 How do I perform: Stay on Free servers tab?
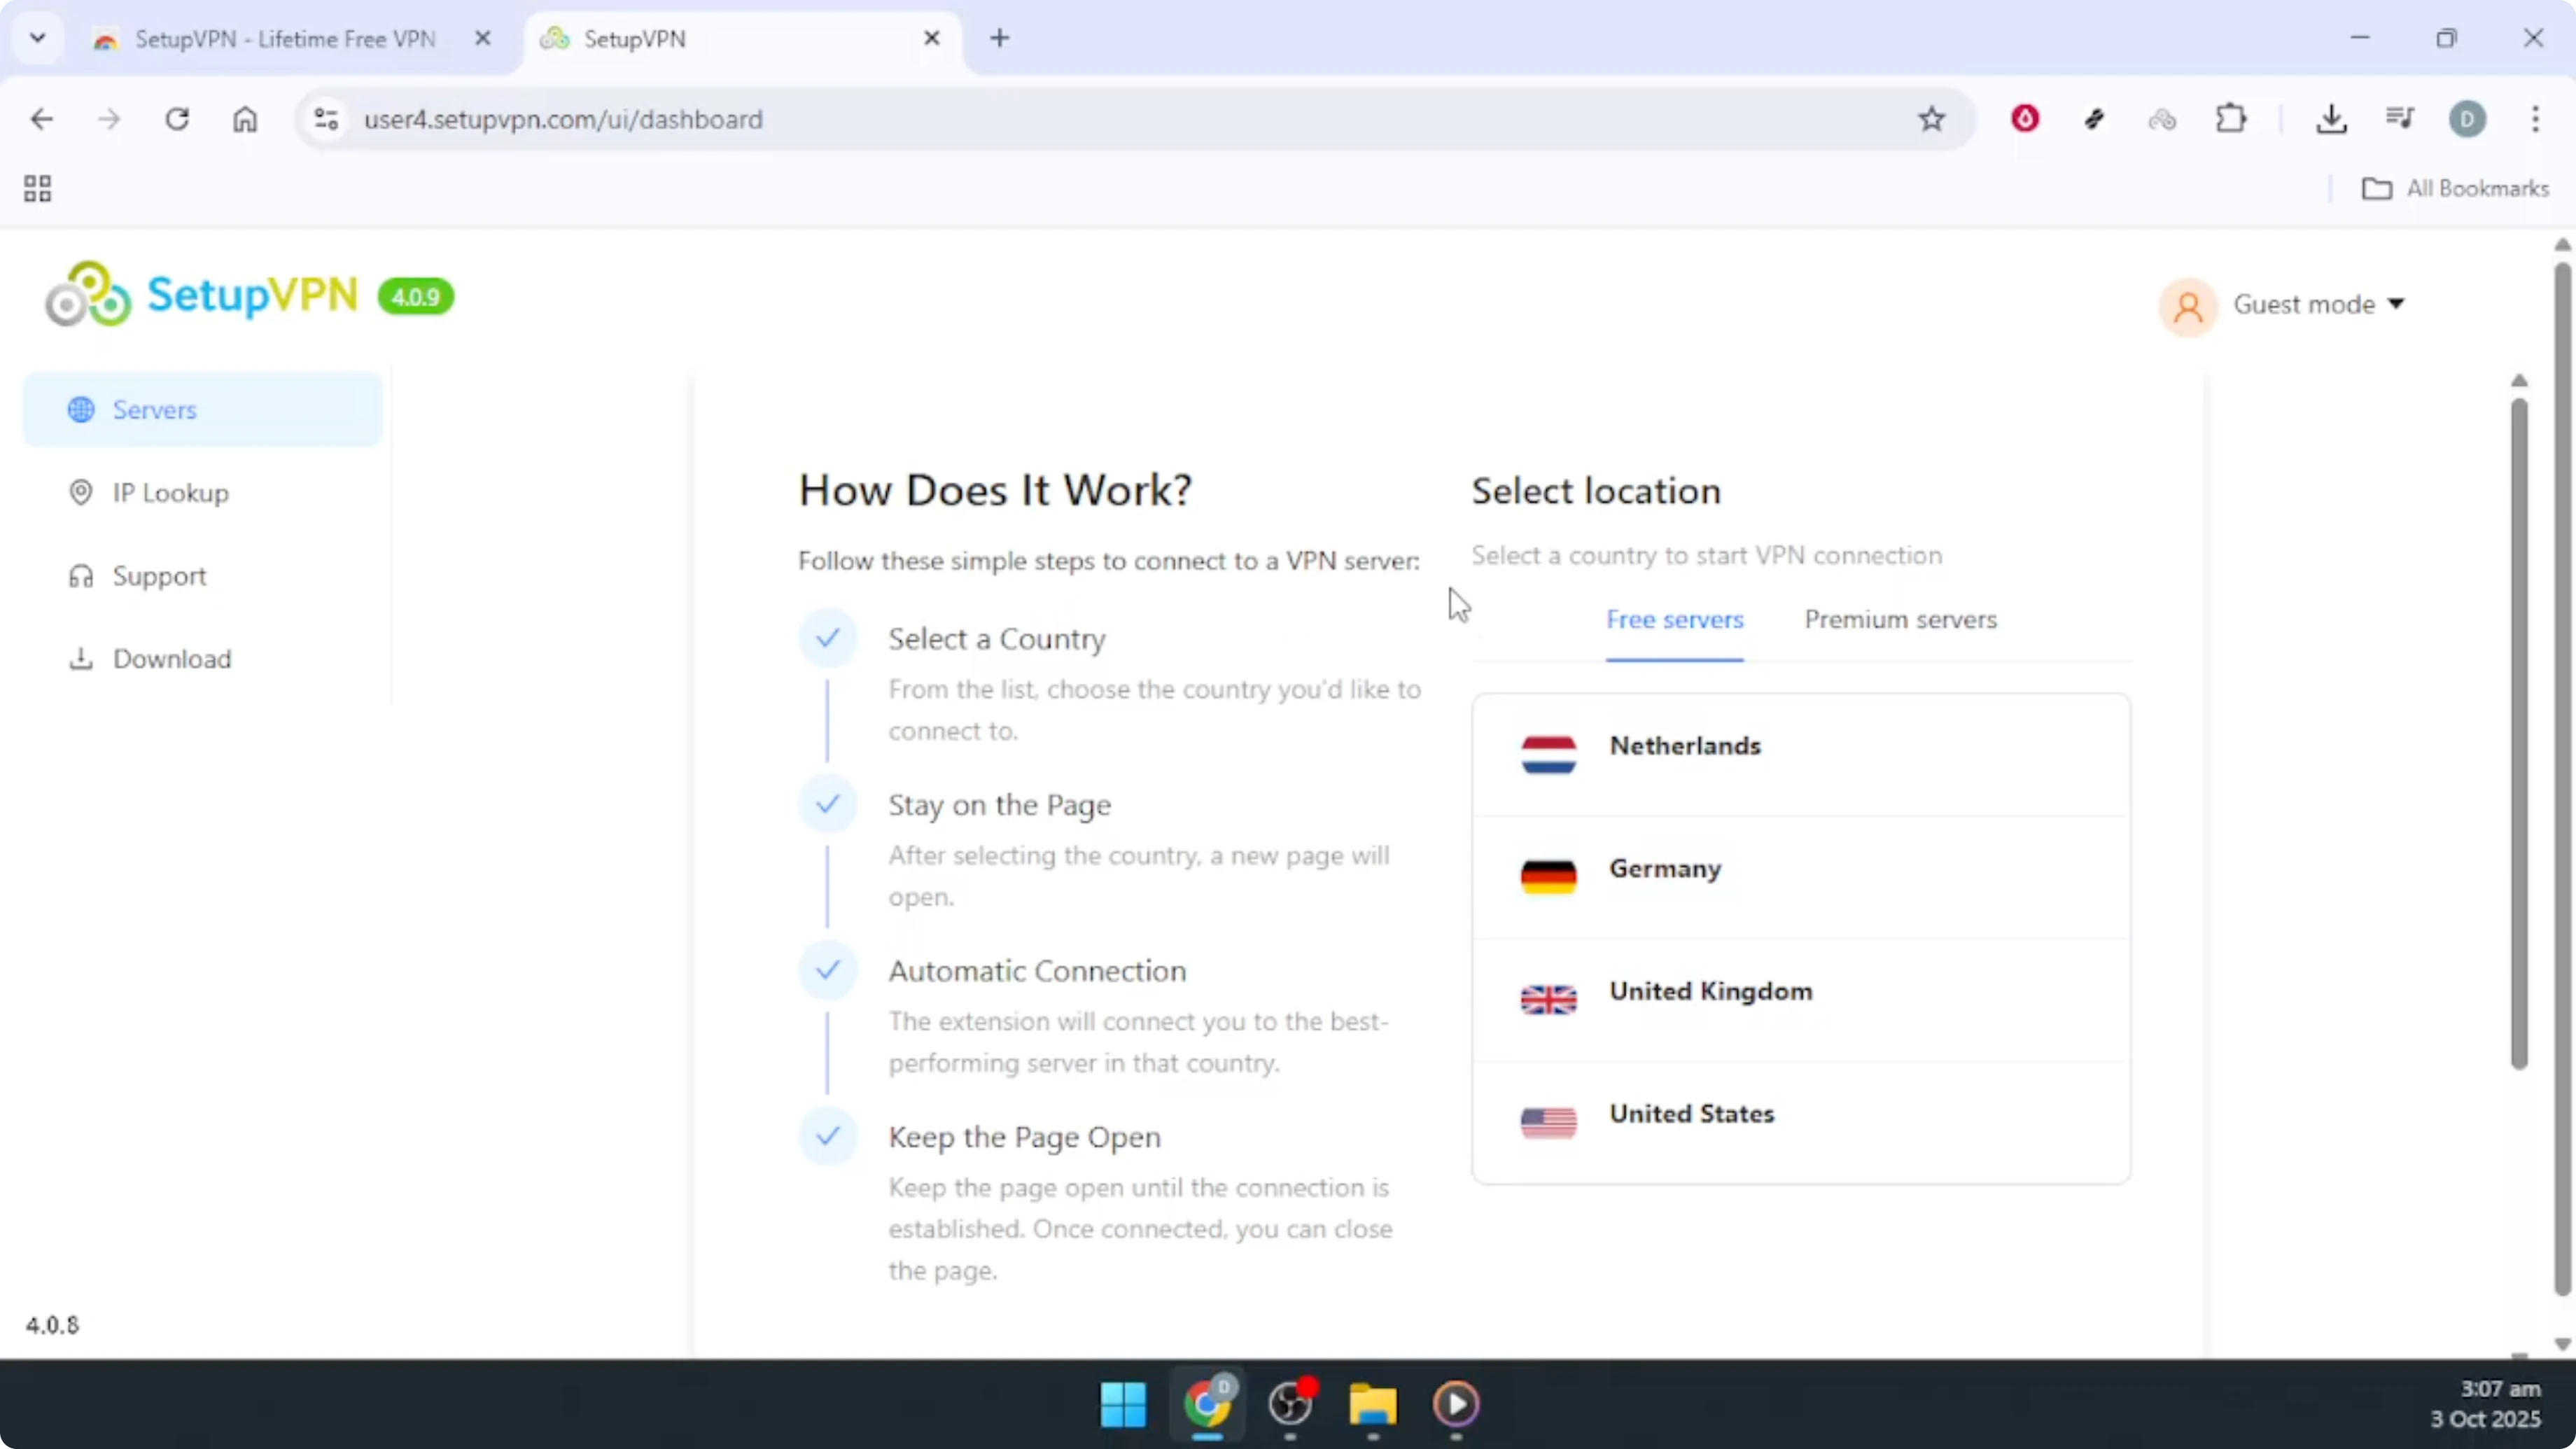pos(1675,620)
